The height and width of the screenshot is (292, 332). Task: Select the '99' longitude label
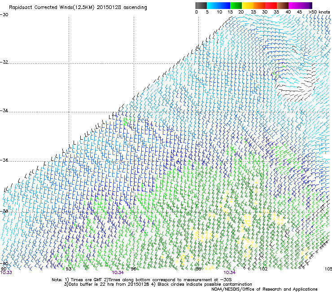pos(198,269)
